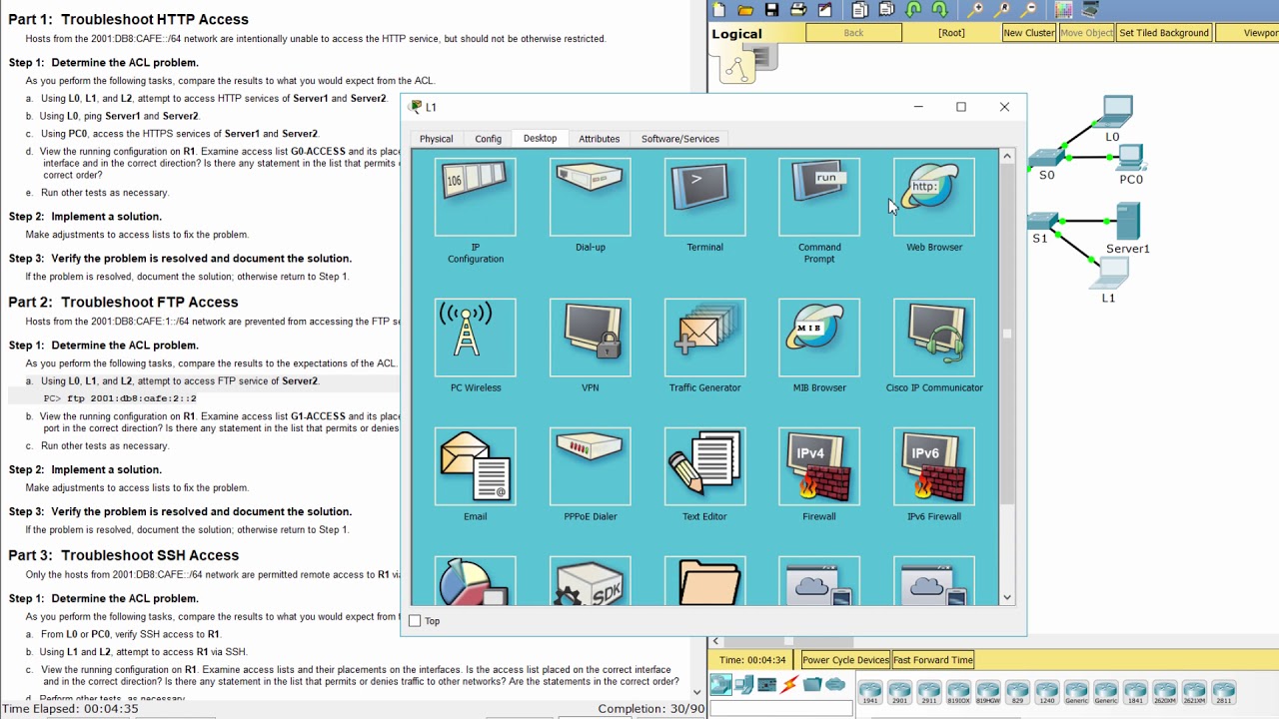Launch the Traffic Generator app

704,338
